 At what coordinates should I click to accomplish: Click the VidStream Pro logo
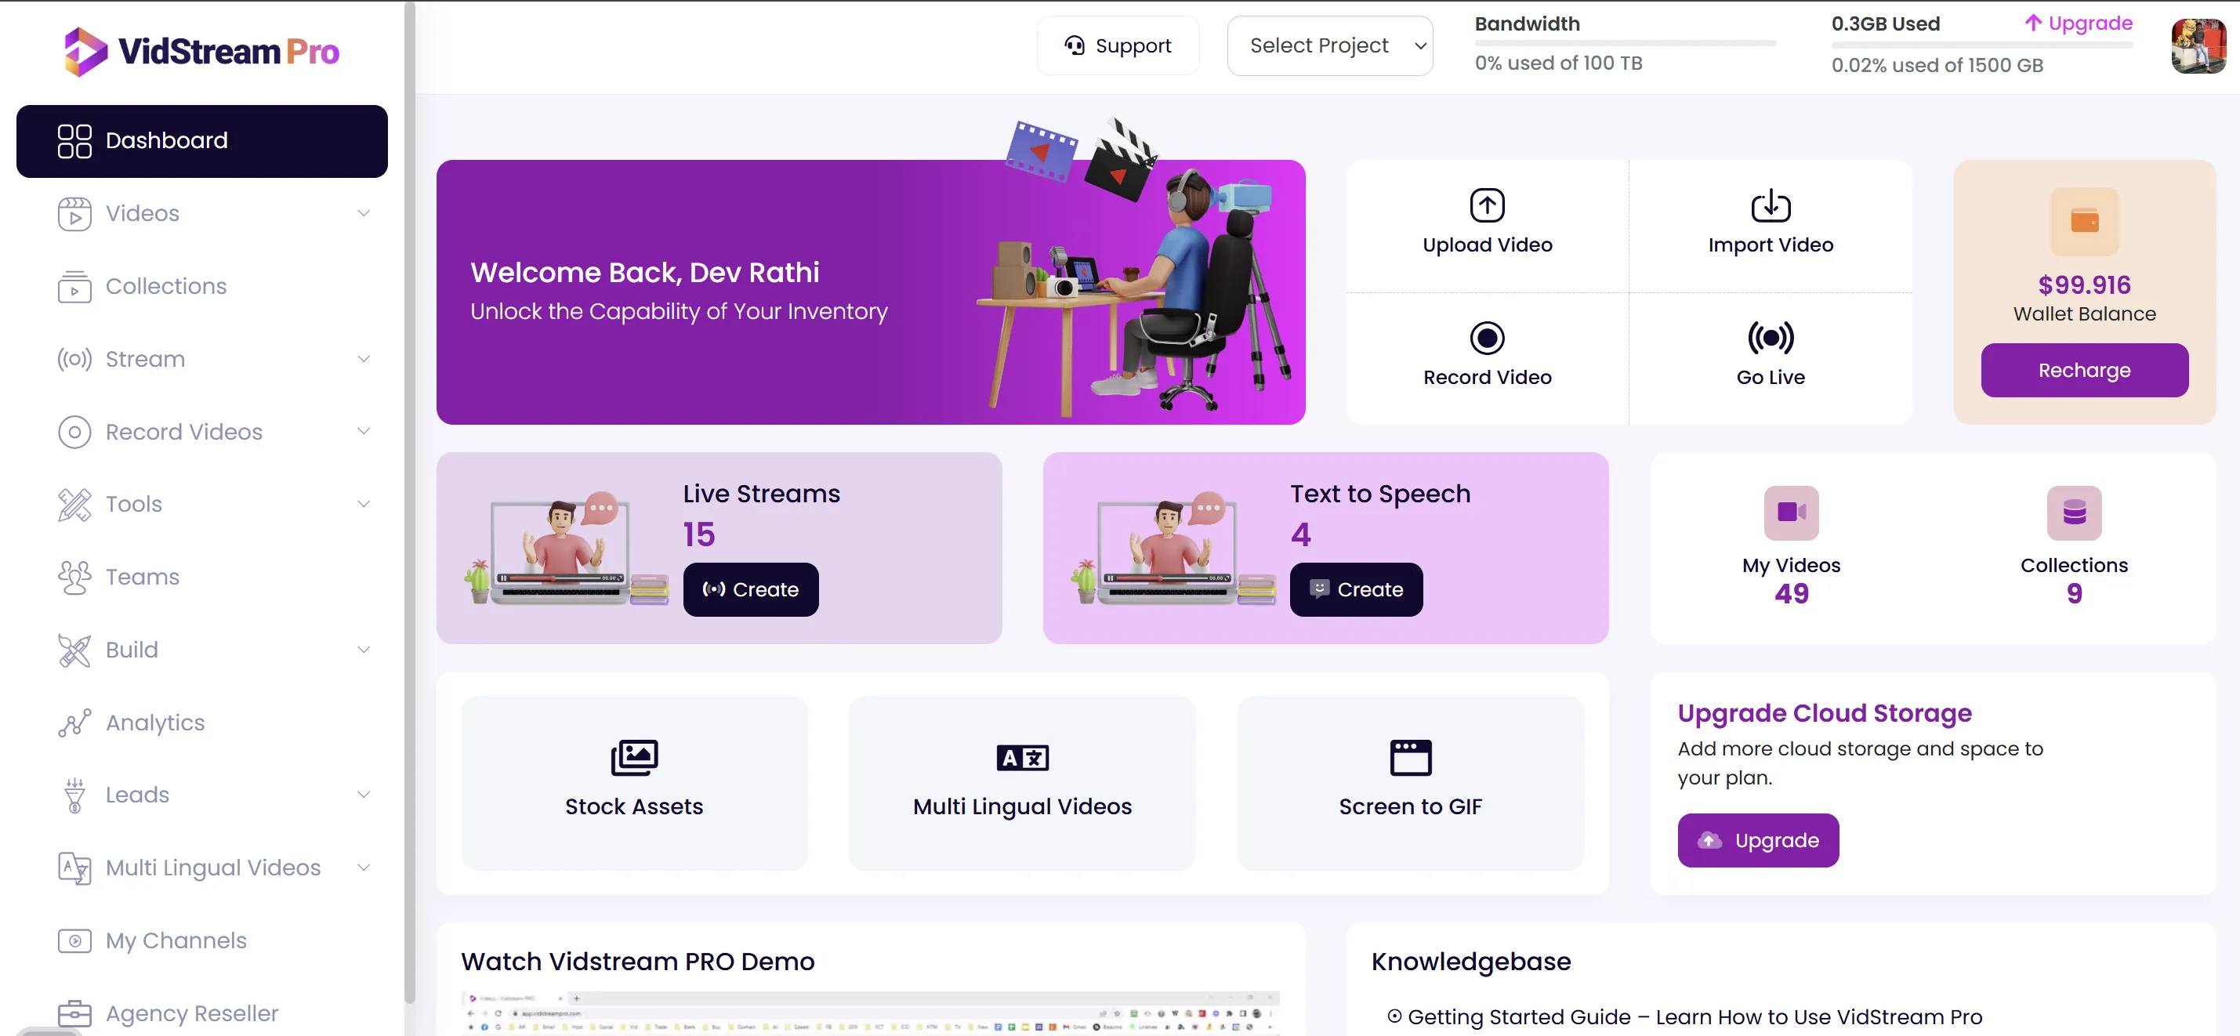201,51
